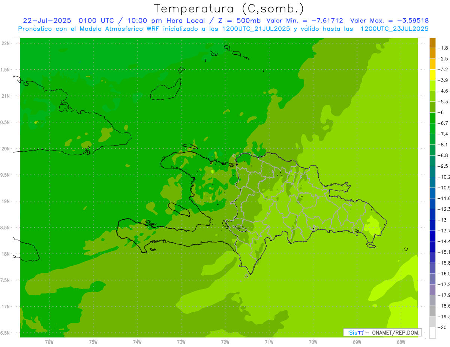Click the '68W' longitude label
450x347 pixels.
coord(401,342)
